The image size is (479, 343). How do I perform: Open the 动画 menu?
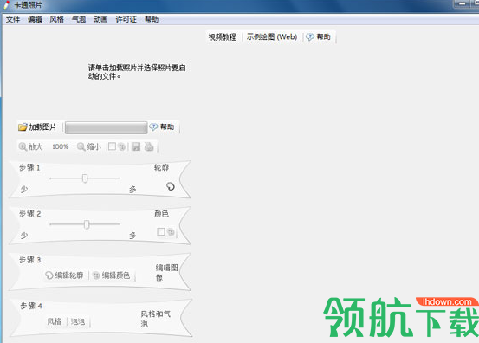[100, 20]
